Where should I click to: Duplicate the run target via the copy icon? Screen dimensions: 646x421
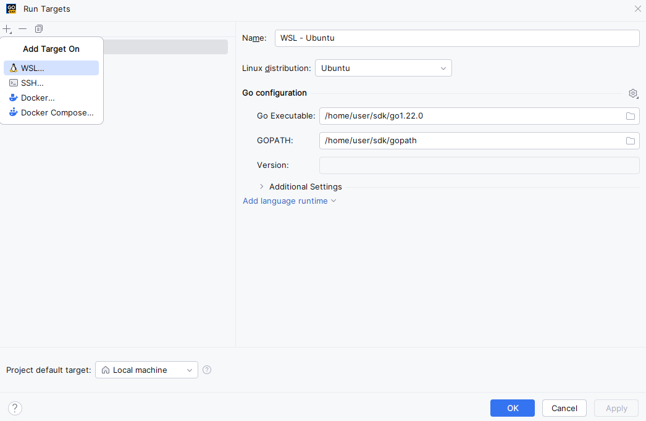(x=38, y=28)
